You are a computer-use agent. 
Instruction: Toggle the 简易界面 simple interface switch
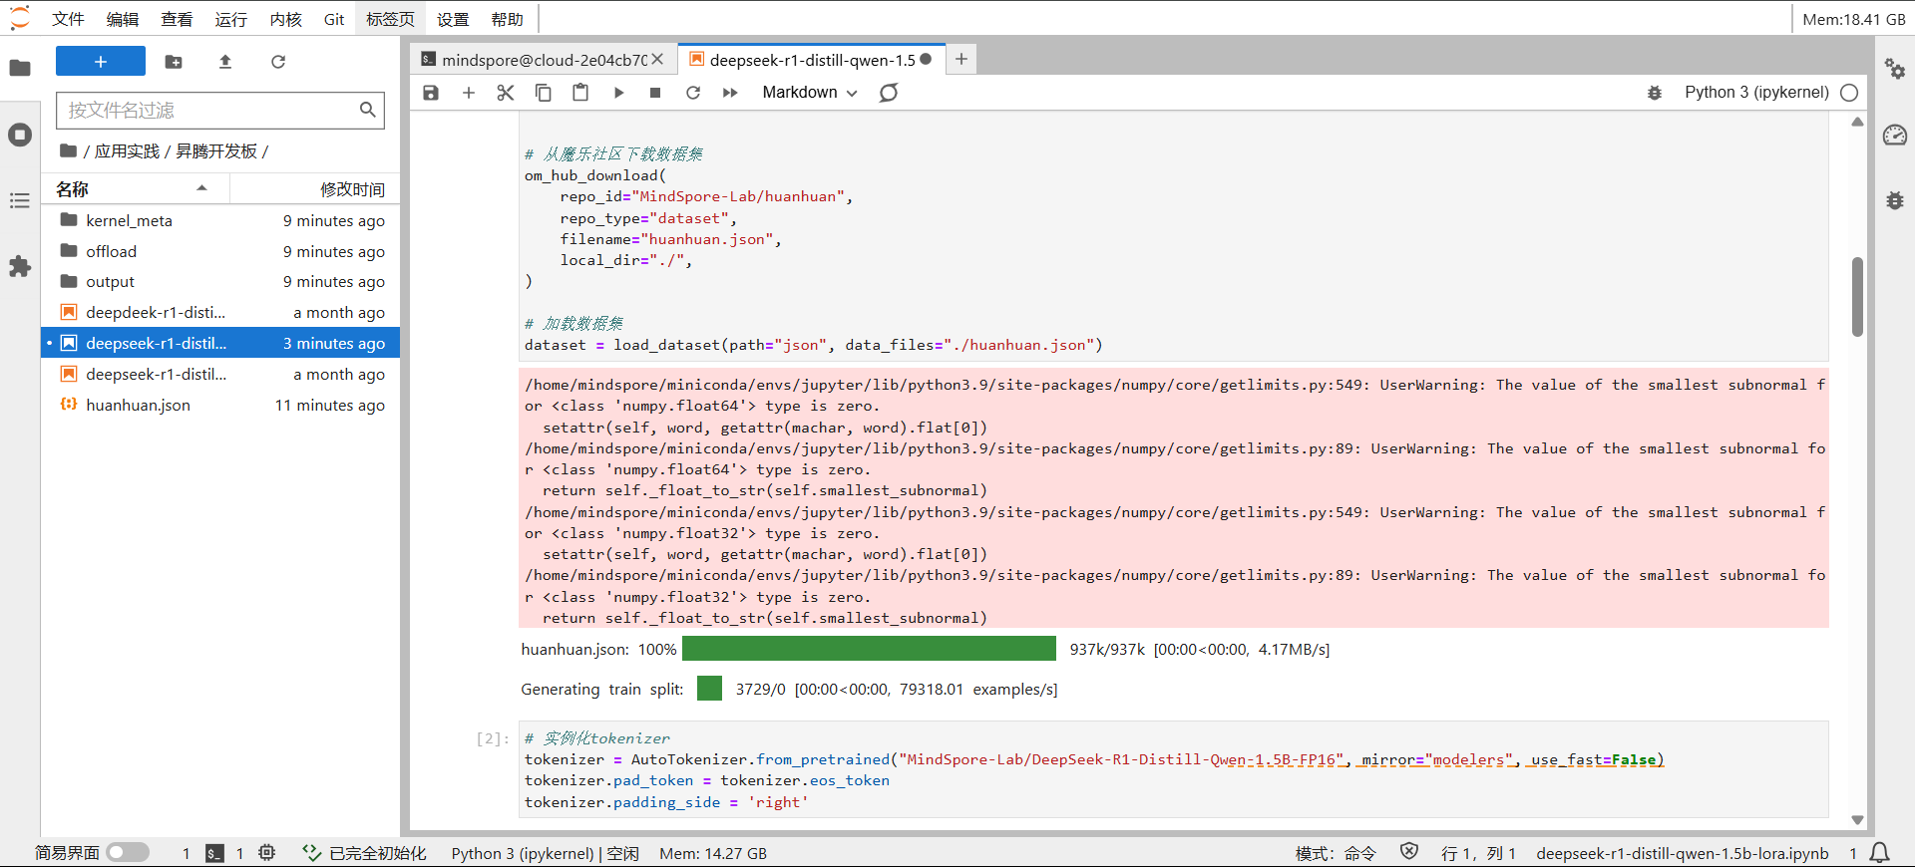[128, 853]
